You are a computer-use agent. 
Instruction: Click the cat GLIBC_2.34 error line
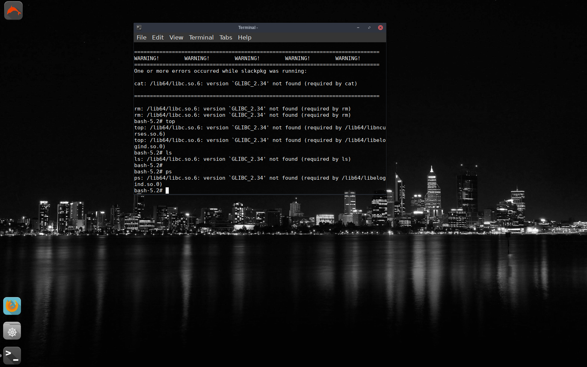coord(246,84)
